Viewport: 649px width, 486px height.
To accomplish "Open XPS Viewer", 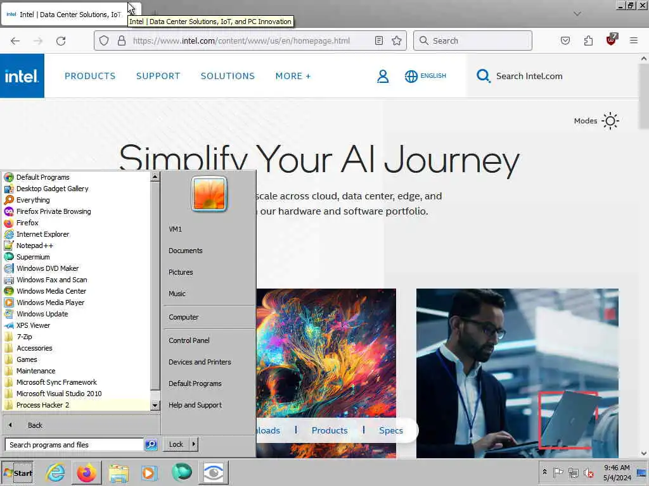I will tap(76, 325).
